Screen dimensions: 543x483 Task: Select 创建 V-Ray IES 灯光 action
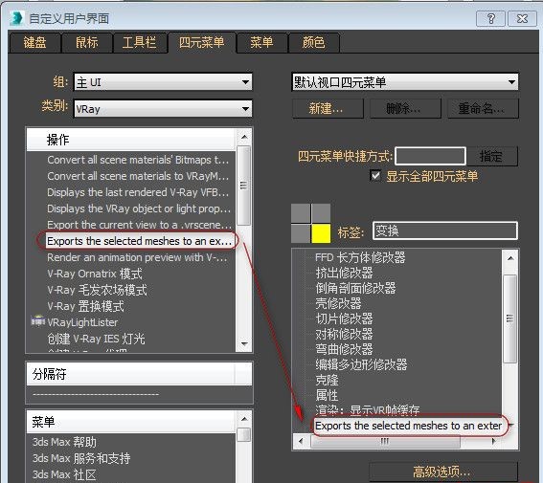[96, 339]
